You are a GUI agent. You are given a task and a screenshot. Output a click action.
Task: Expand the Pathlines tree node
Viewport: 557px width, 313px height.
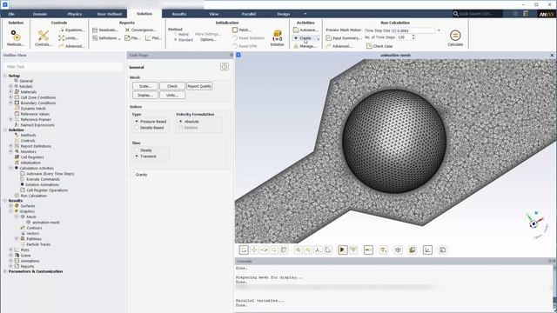[x=17, y=239]
